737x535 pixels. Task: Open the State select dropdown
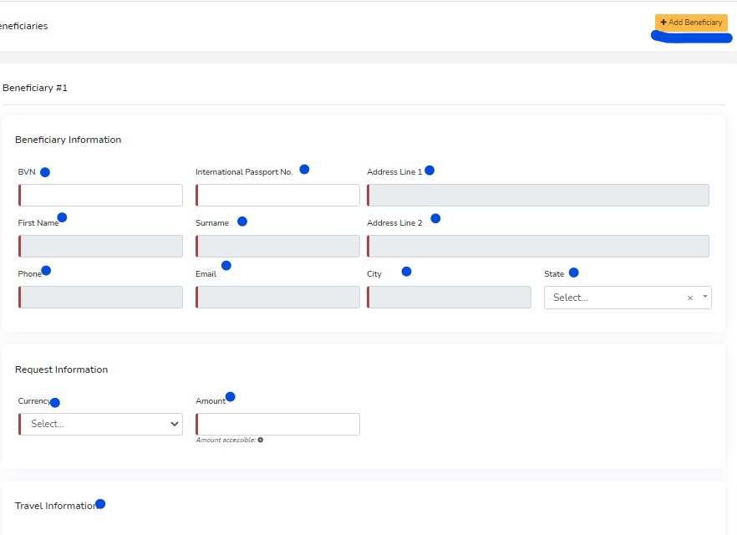(628, 298)
